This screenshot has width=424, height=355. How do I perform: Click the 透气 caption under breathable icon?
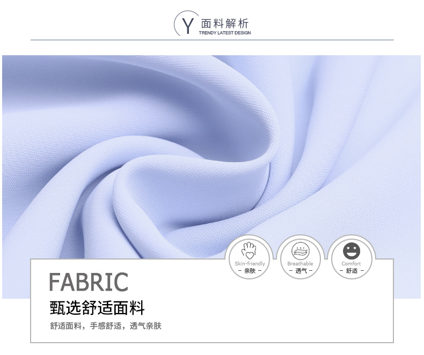click(301, 270)
